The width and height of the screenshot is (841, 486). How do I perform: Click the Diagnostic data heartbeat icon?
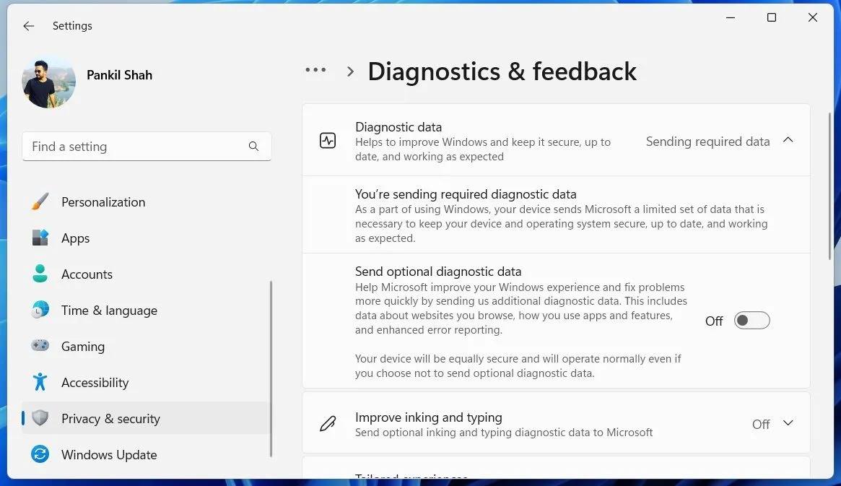328,141
